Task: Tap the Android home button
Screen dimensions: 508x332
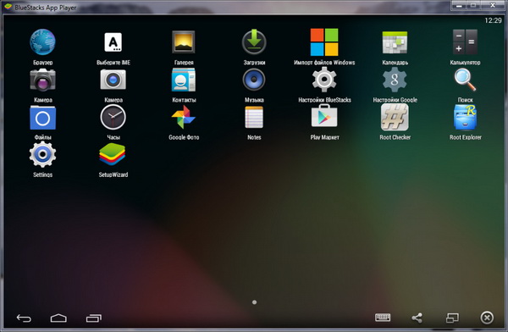Action: click(x=58, y=318)
